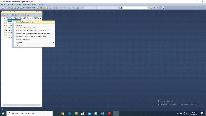The height and width of the screenshot is (116, 206).
Task: Click the open file folder icon in toolbar
Action: point(12,8)
